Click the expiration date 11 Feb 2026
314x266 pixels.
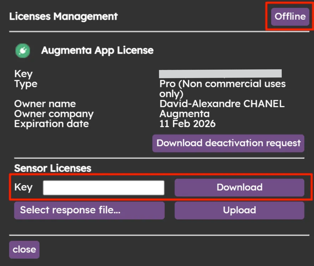(x=187, y=124)
